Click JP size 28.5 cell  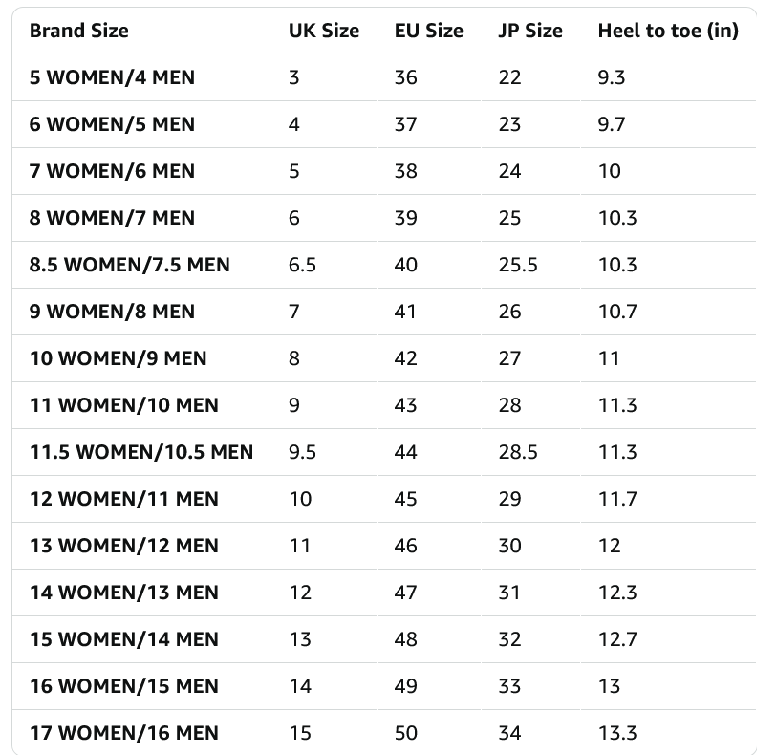click(518, 452)
